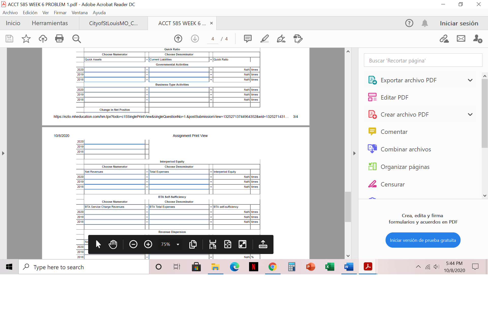Save the PDF document
488x333 pixels.
(9, 39)
